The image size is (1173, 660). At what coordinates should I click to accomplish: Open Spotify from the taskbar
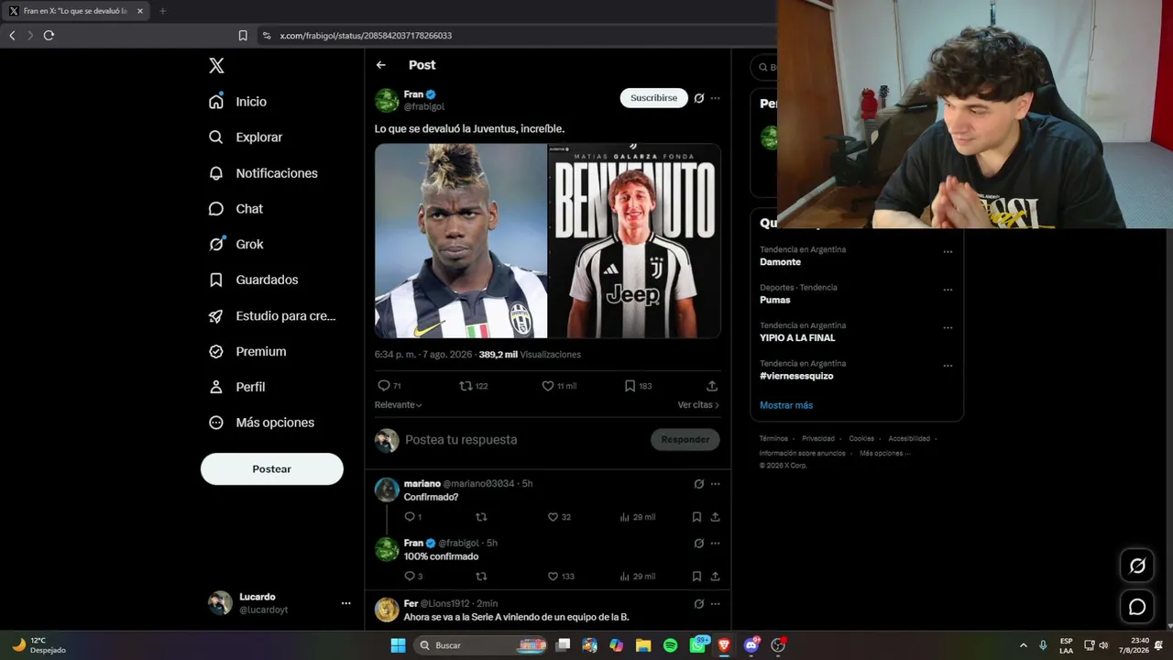click(x=671, y=645)
